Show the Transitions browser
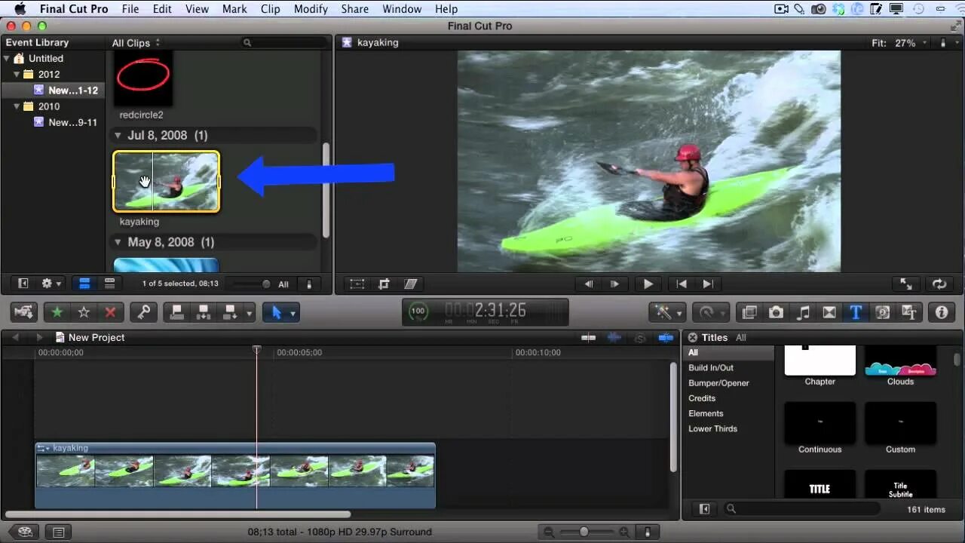This screenshot has width=965, height=543. coord(829,312)
